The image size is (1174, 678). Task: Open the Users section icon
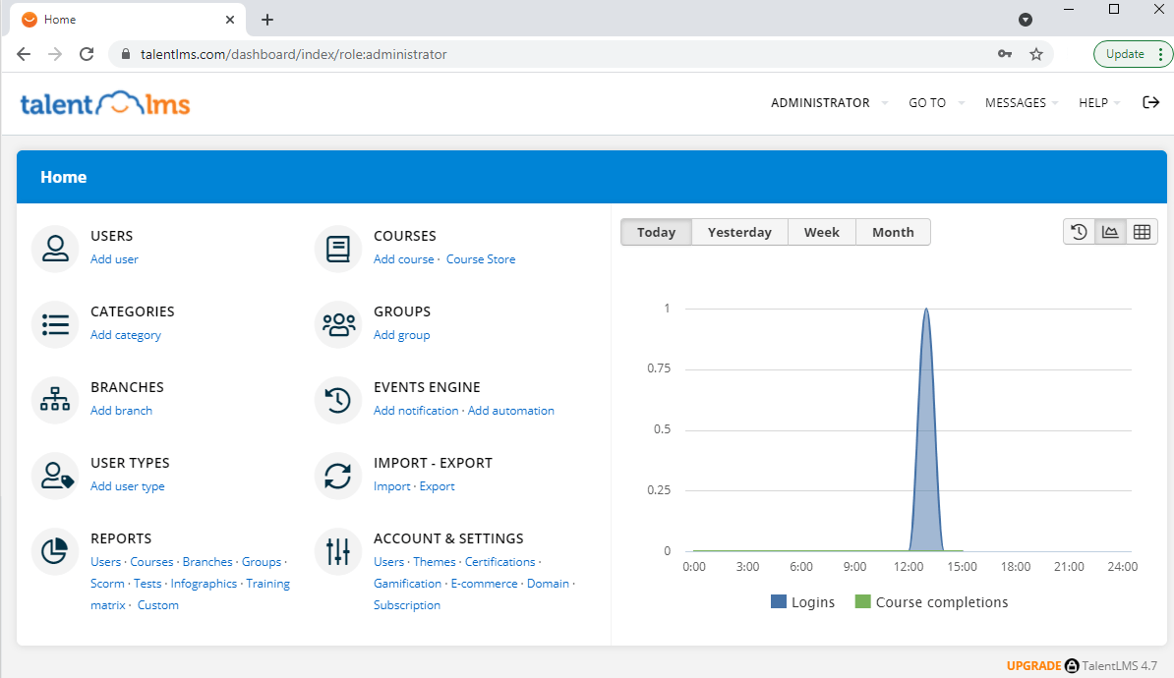[x=55, y=249]
